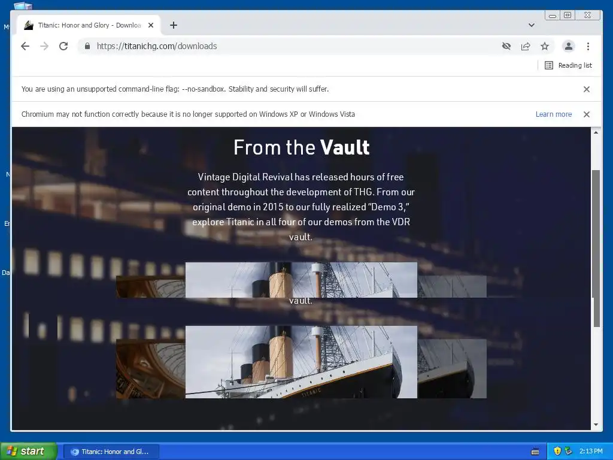This screenshot has height=460, width=613.
Task: Bookmark this page with the star icon
Action: [545, 46]
